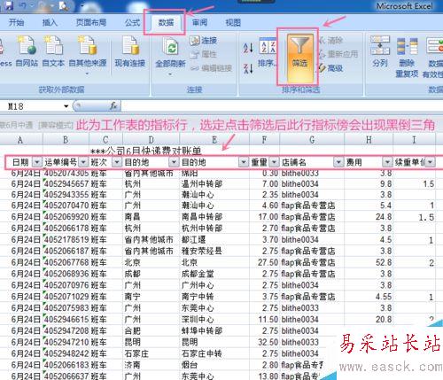Open the 排序 sort dialog
This screenshot has height=380, width=443.
[268, 52]
